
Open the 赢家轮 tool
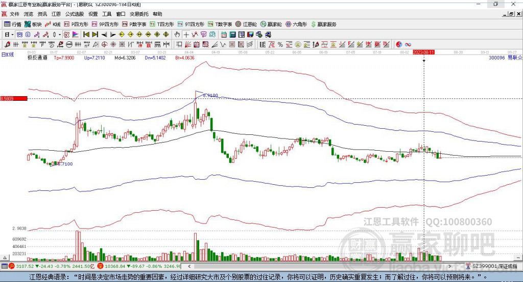click(271, 24)
